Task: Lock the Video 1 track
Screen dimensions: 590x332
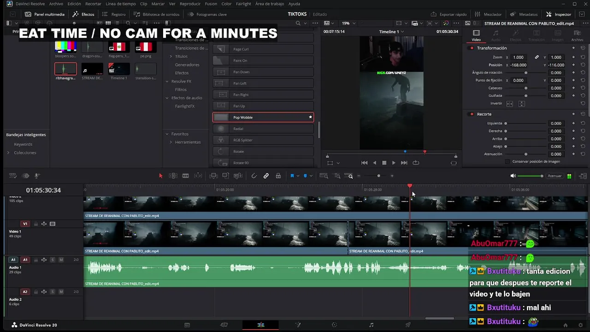Action: [35, 224]
